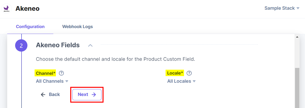Screen dimensions: 305x108
Task: Click the Akeneo app title text
Action: [27, 8]
